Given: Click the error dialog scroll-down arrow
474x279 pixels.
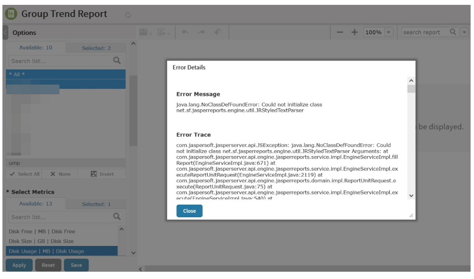Looking at the screenshot, I should tap(411, 195).
